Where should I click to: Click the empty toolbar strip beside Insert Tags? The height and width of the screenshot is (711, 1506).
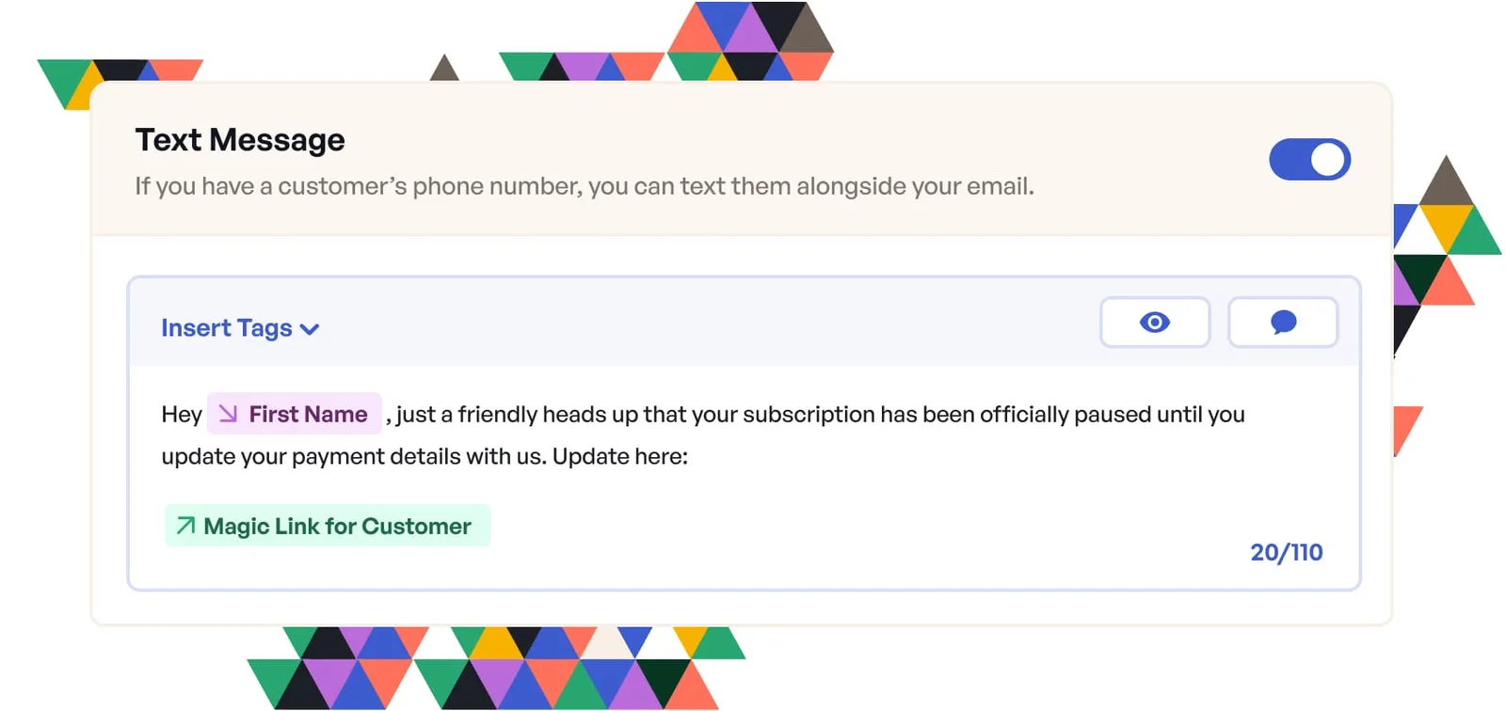point(706,323)
